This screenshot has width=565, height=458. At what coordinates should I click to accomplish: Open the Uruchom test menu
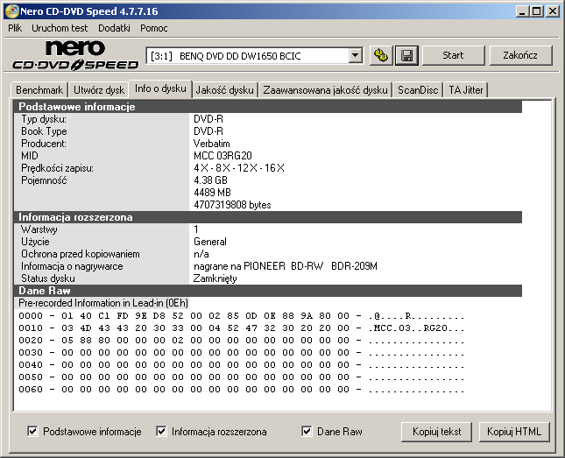[60, 28]
